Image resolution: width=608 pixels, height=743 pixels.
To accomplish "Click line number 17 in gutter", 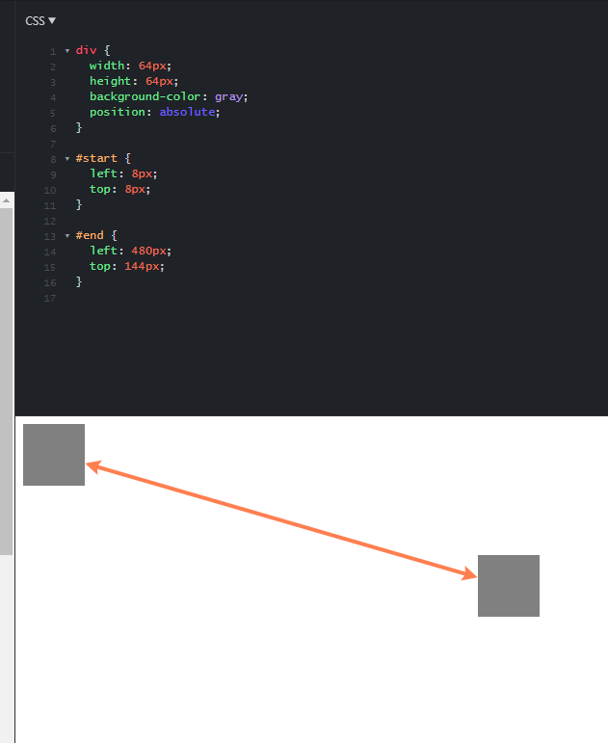I will (50, 299).
